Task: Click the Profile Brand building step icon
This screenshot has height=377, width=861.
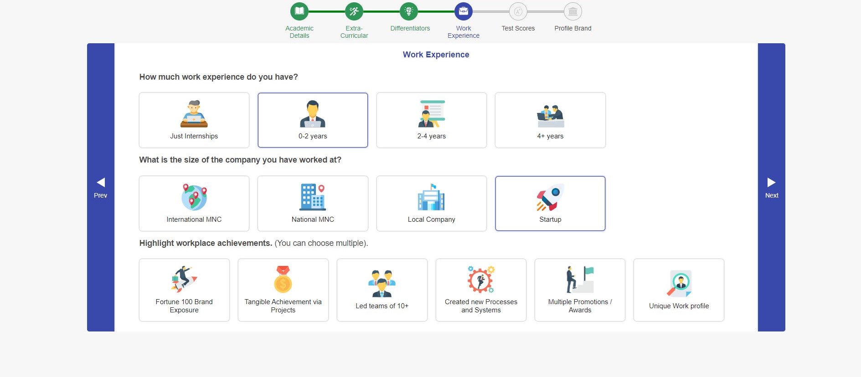Action: (573, 11)
